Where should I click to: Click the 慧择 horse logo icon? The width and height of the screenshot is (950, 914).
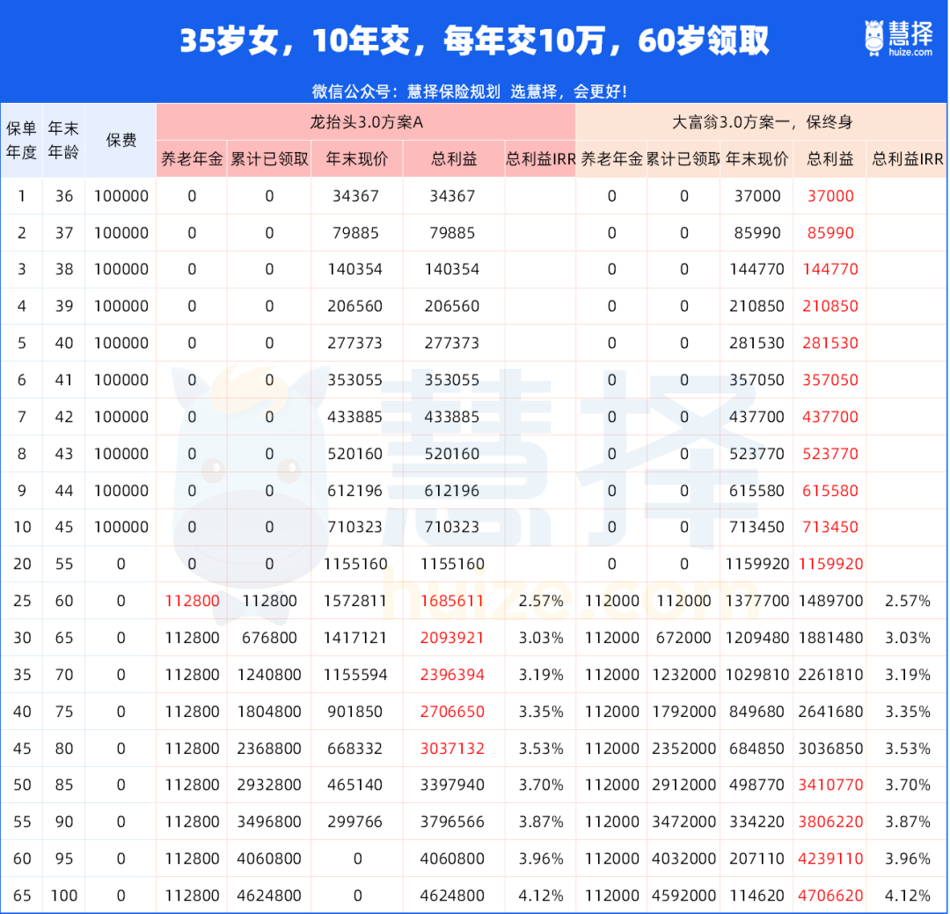tap(873, 36)
